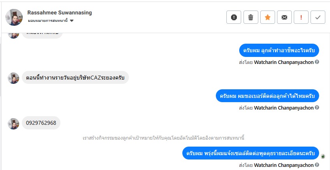Mark conversation as spam with exclamation circle icon
Image resolution: width=330 pixels, height=170 pixels.
234,17
